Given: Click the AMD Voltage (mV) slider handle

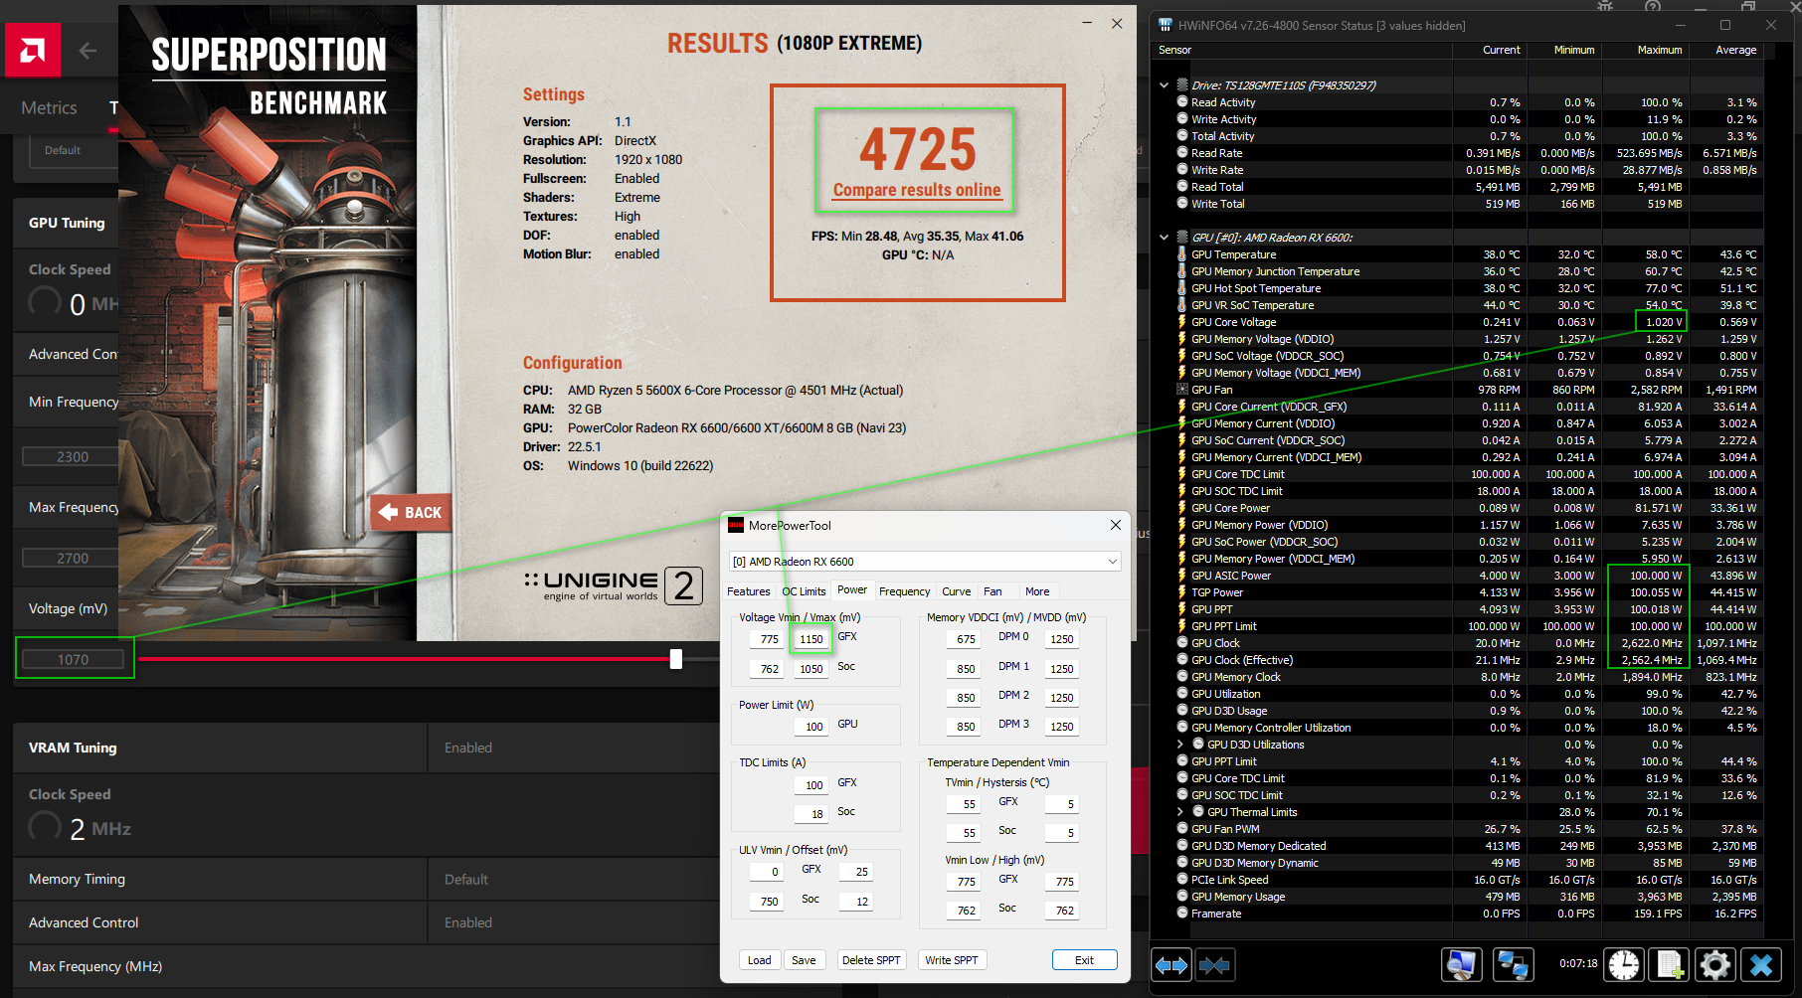Looking at the screenshot, I should (676, 659).
